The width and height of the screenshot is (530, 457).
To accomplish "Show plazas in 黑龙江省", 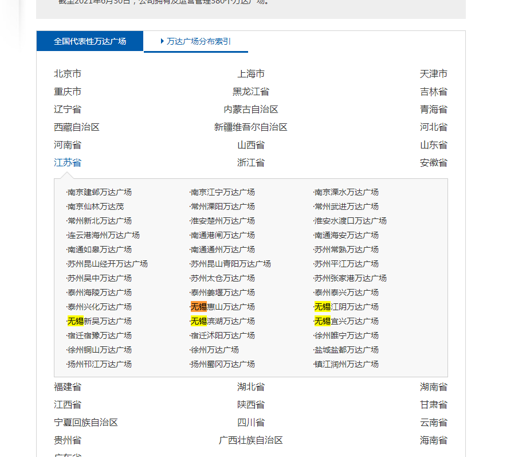I will tap(251, 92).
